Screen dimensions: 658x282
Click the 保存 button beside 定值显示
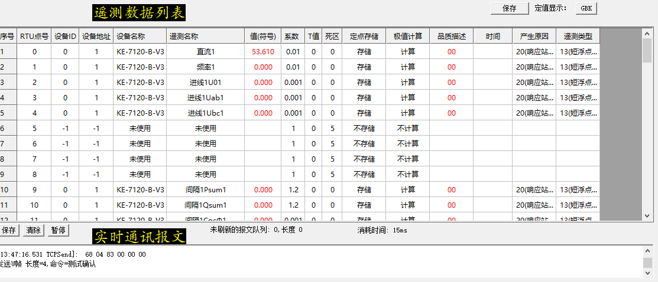[x=510, y=8]
